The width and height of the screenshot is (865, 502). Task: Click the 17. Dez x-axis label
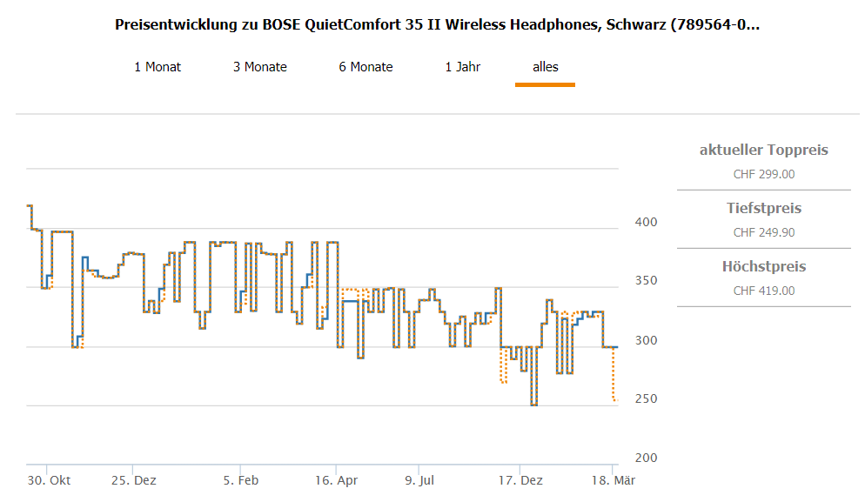pyautogui.click(x=520, y=480)
